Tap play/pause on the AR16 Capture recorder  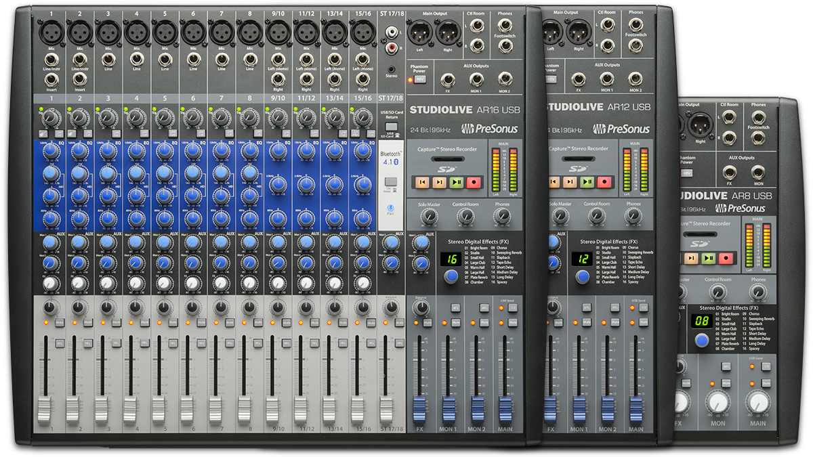(x=456, y=182)
